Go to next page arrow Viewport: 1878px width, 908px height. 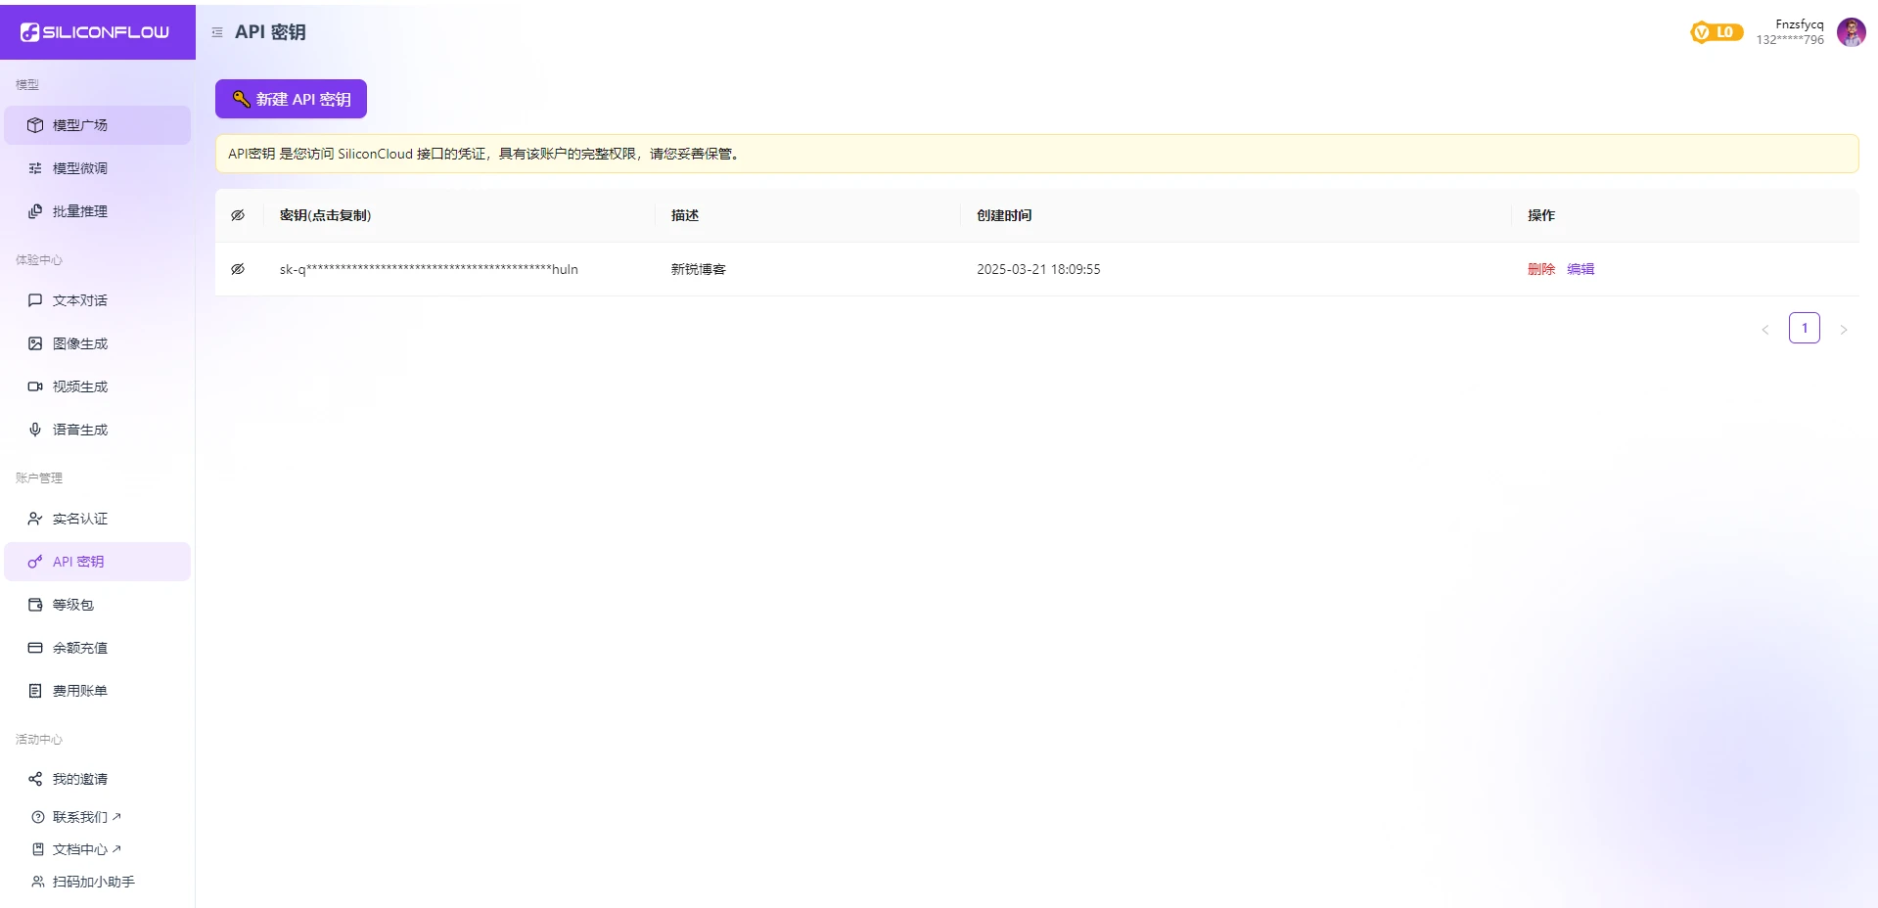(x=1844, y=329)
